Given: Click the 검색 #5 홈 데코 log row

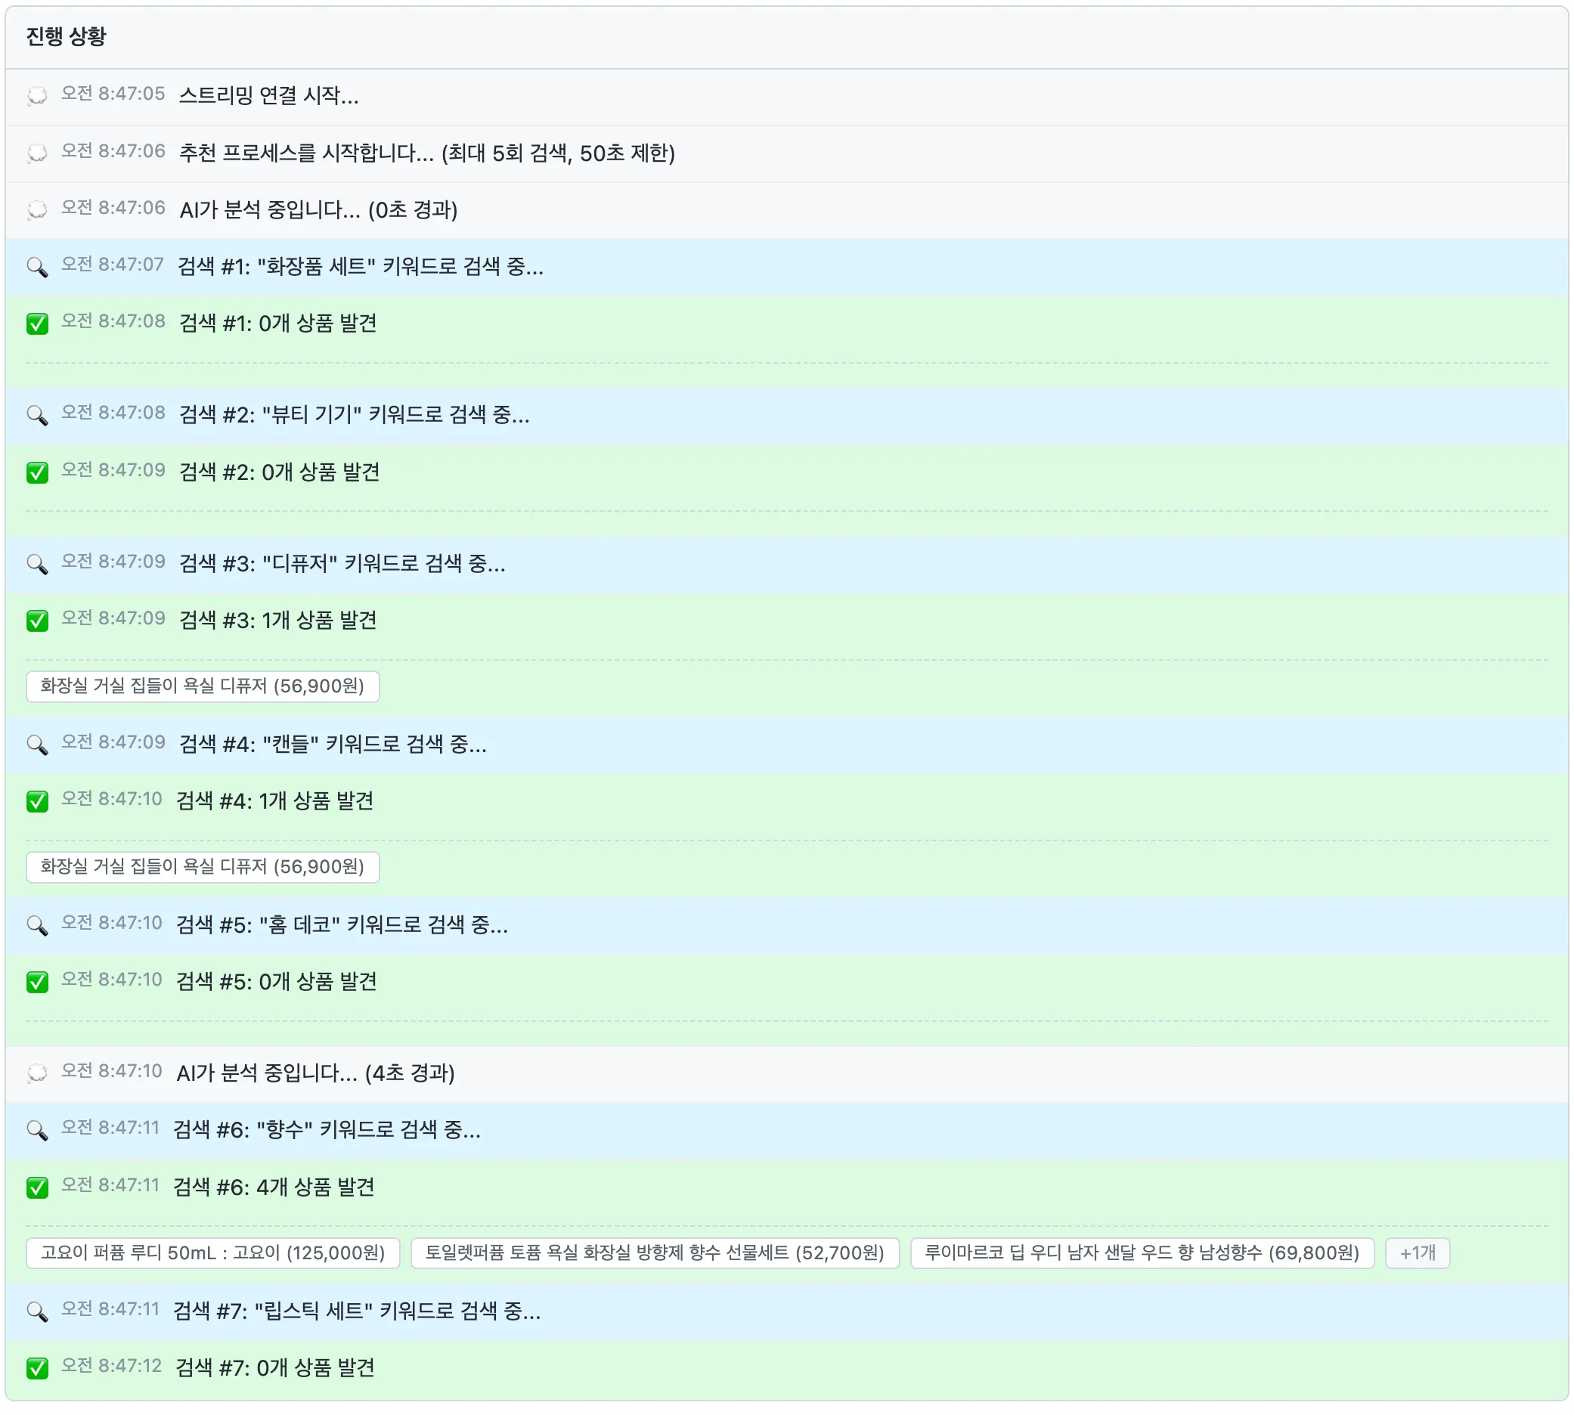Looking at the screenshot, I should pos(342,925).
